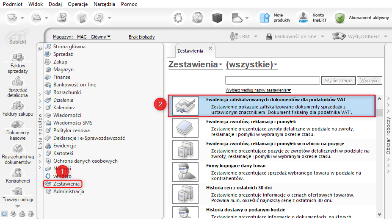Open Wybierz według nazwy zestawienia dropdown
Image resolution: width=392 pixels, height=219 pixels.
tap(258, 90)
